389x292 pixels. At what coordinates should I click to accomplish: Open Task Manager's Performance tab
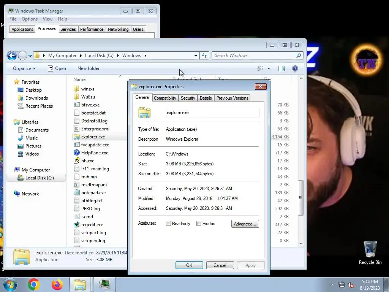[92, 29]
